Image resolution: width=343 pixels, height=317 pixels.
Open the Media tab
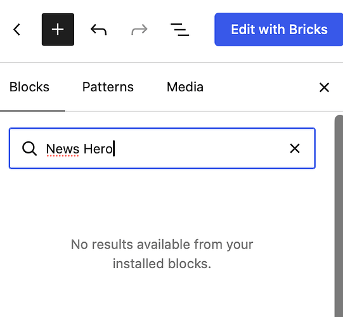coord(185,87)
